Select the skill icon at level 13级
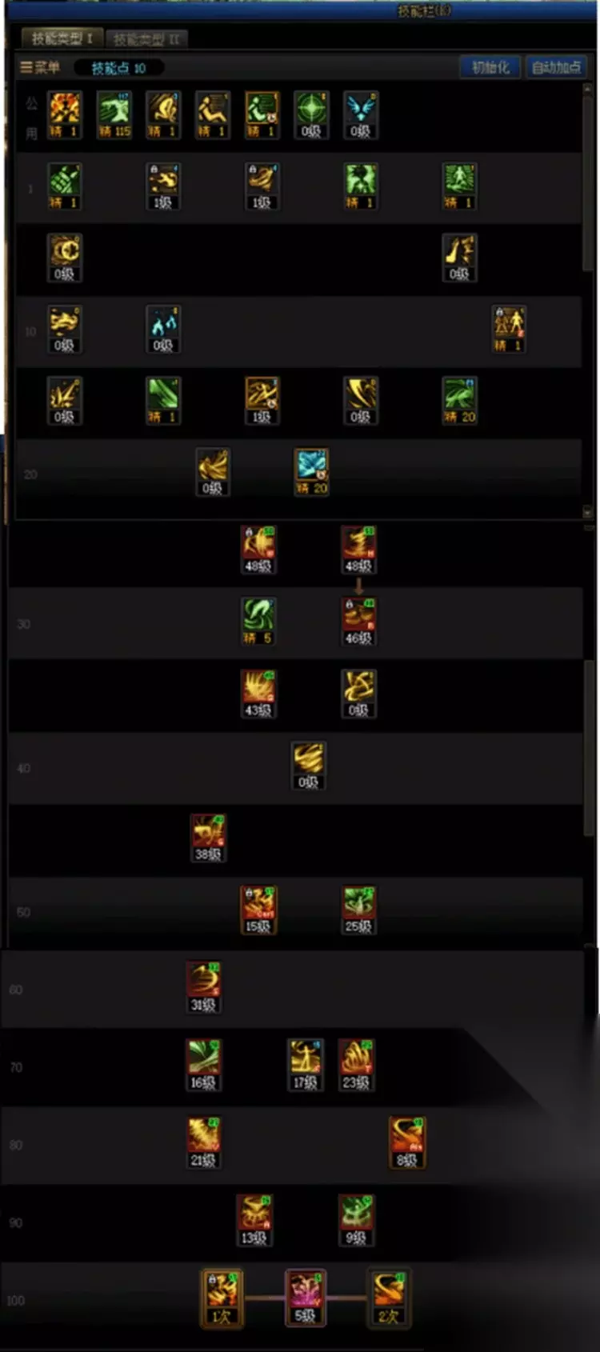The image size is (600, 1352). click(254, 1221)
